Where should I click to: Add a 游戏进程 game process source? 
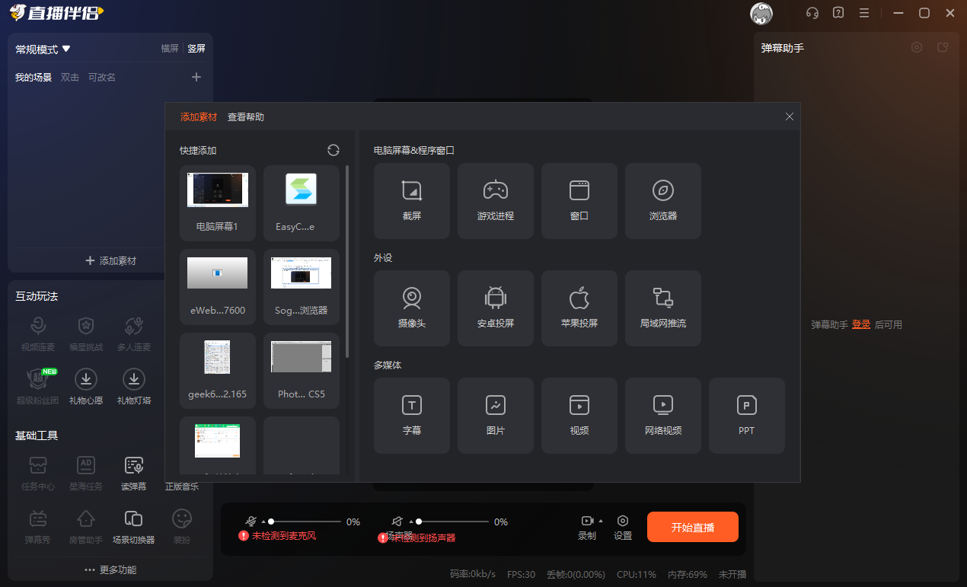[495, 200]
